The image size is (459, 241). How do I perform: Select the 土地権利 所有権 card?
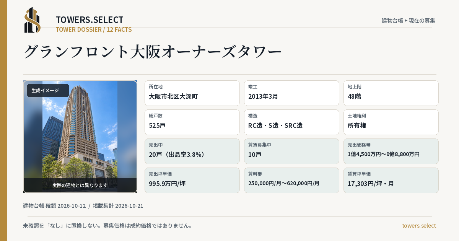tap(391, 122)
